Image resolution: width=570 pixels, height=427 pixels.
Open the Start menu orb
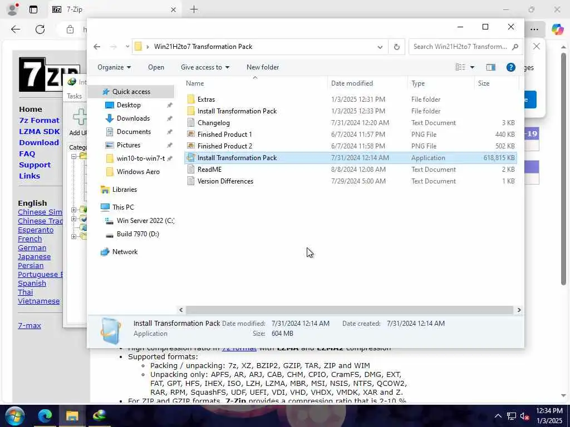(14, 416)
